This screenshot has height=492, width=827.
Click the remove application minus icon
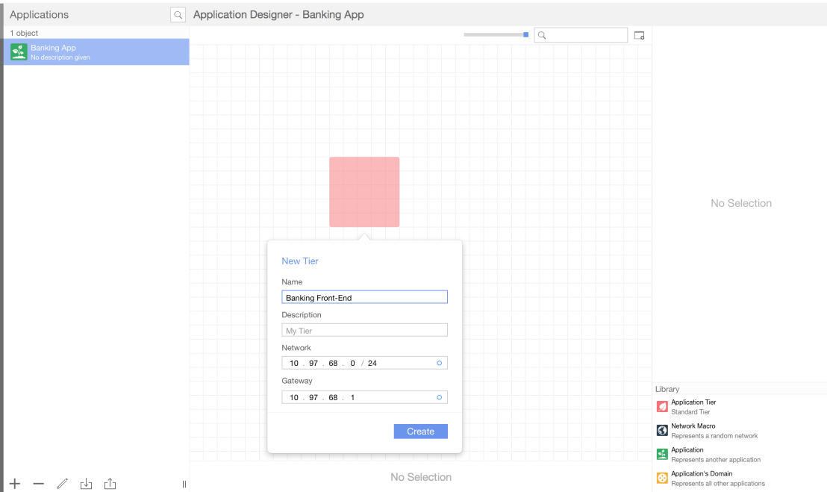[39, 484]
